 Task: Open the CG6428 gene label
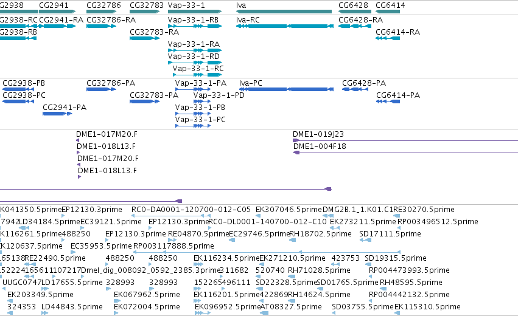coord(354,5)
